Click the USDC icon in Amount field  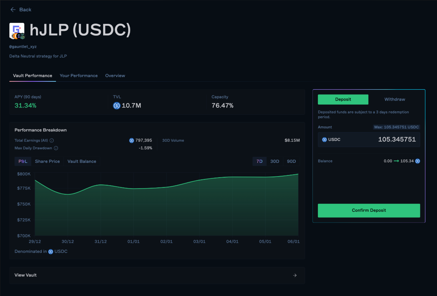coord(324,139)
